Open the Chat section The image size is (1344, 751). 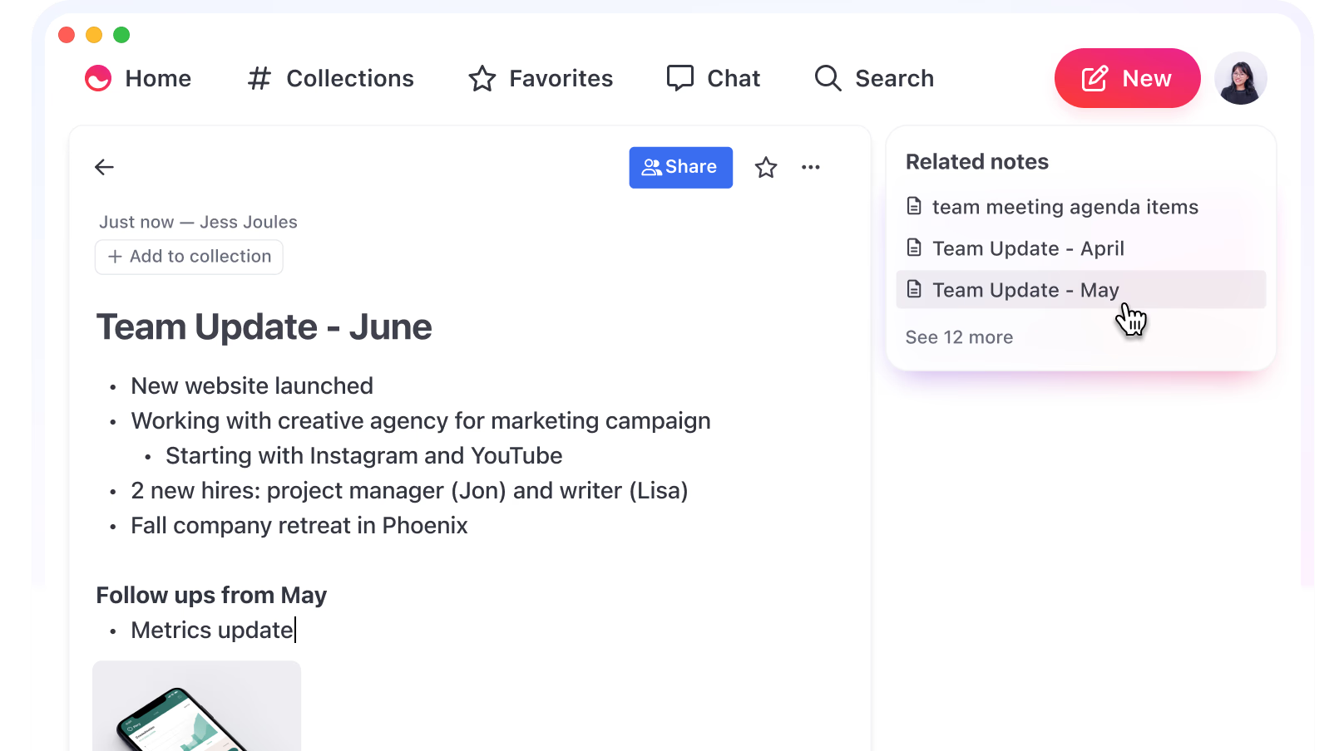(x=714, y=78)
